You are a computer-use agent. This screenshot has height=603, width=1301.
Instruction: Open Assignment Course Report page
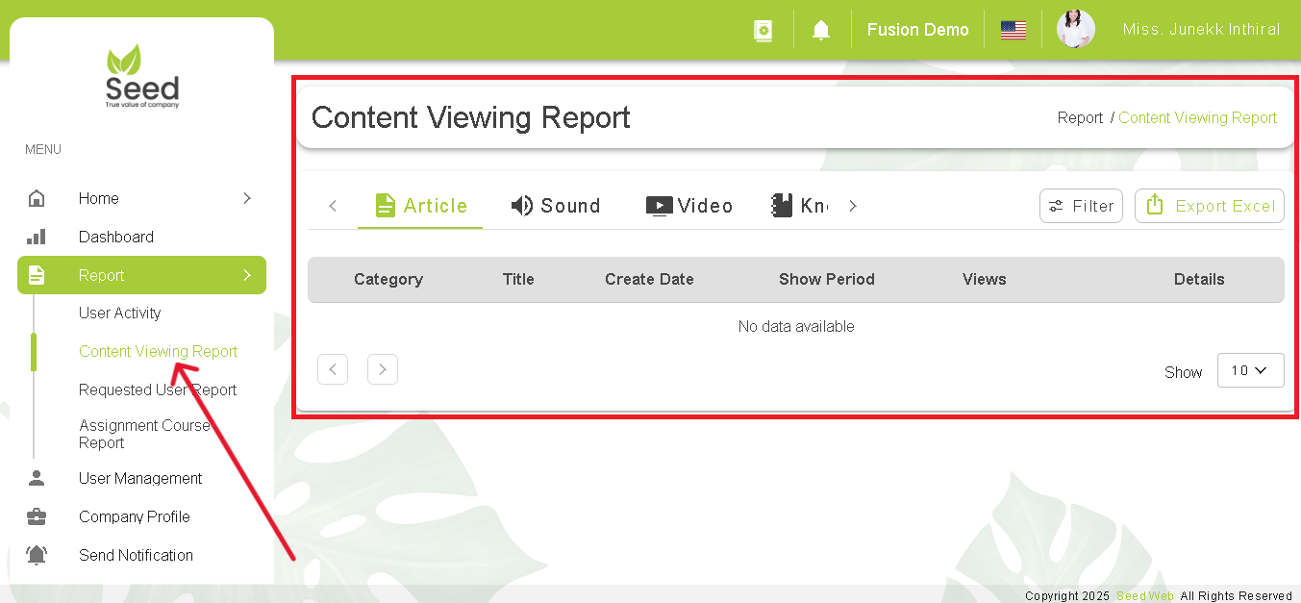click(145, 434)
